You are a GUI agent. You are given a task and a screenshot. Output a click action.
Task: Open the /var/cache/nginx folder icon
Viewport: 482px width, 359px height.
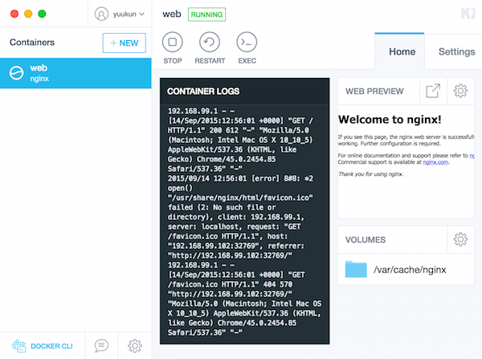pos(356,270)
